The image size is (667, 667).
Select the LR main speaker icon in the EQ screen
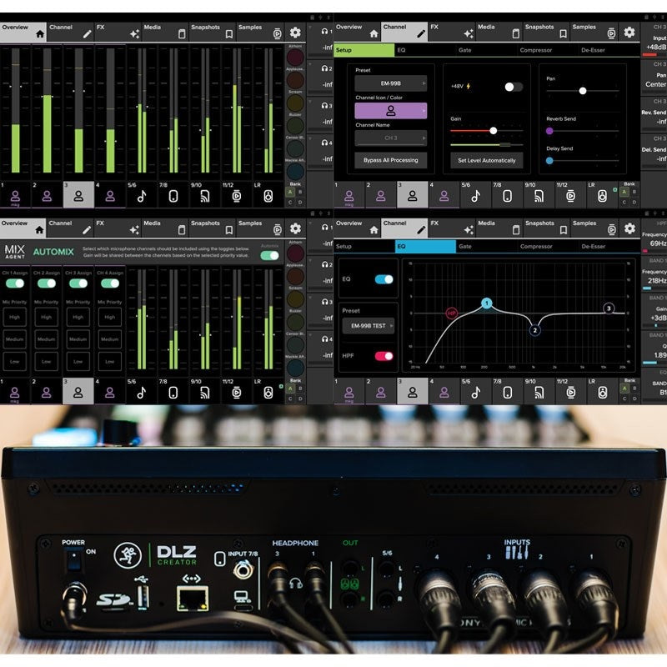tap(601, 392)
